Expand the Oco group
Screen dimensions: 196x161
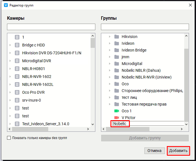click(x=110, y=84)
